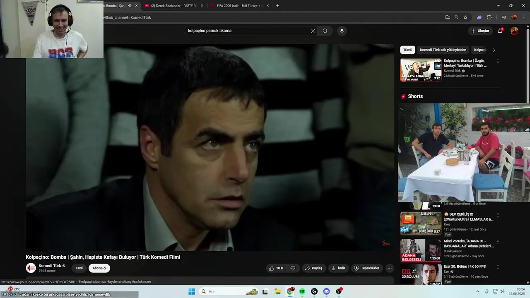Viewport: 530px width, 298px height.
Task: Open more actions menu under the video
Action: point(389,268)
